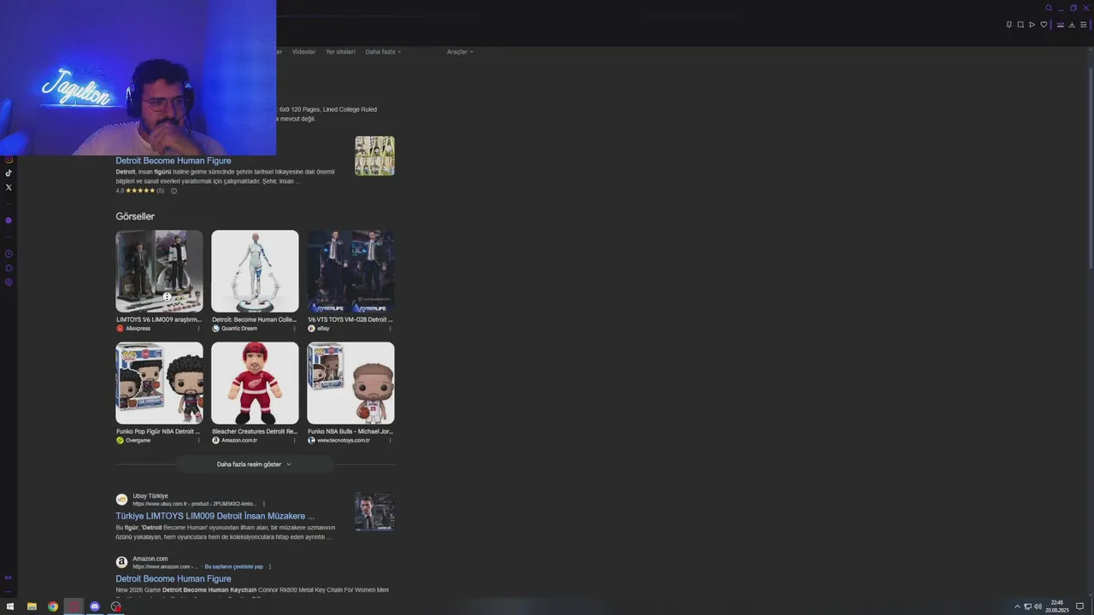Open the Amazon.com Detroit Become Human Figure link

(x=174, y=578)
